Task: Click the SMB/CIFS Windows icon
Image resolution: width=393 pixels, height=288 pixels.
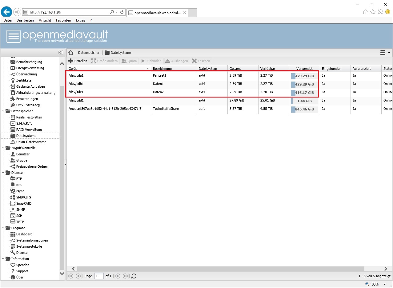Action: [13, 197]
